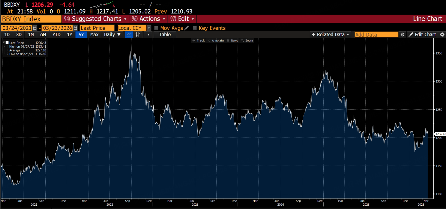Click the start date field 03/24/2021
Screen dimensions: 446x209
17,28
